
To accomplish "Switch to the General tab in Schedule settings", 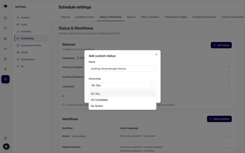I will pyautogui.click(x=66, y=17).
